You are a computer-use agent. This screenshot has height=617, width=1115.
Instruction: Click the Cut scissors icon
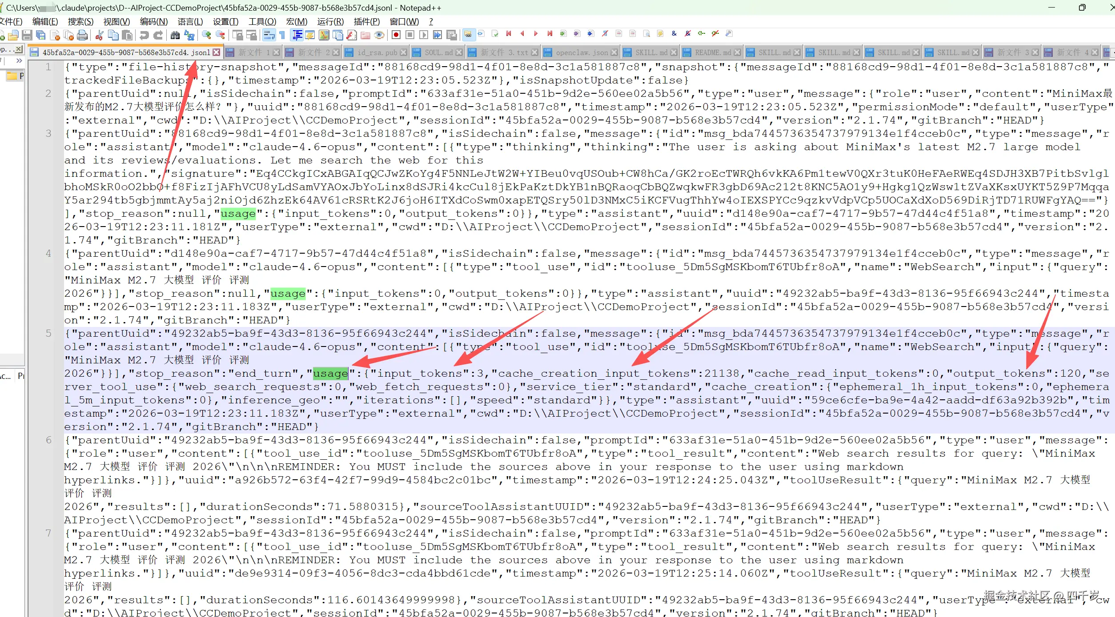pos(100,35)
